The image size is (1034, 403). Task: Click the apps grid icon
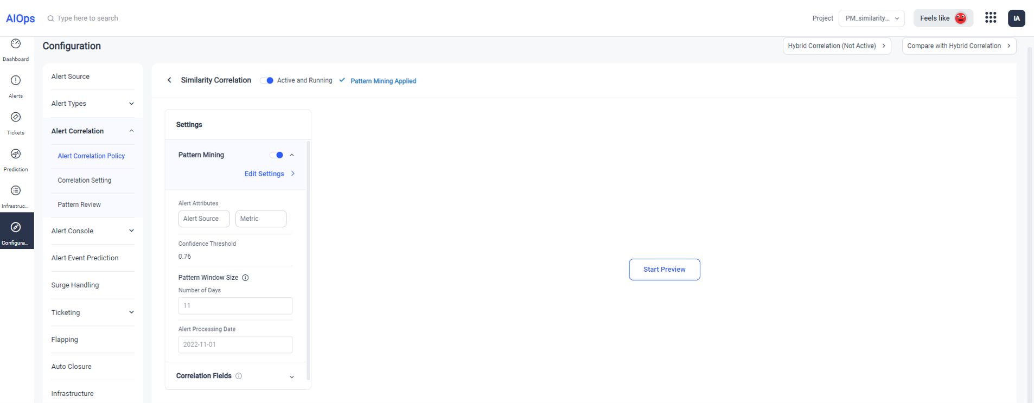[991, 18]
